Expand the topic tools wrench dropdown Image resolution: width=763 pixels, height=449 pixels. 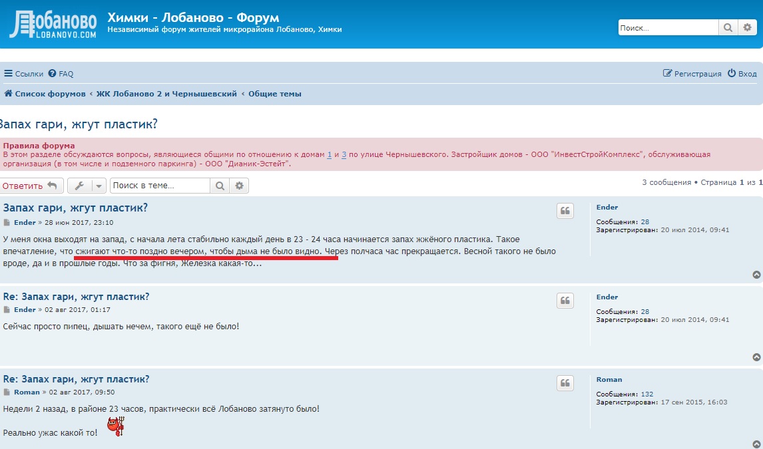tap(87, 186)
